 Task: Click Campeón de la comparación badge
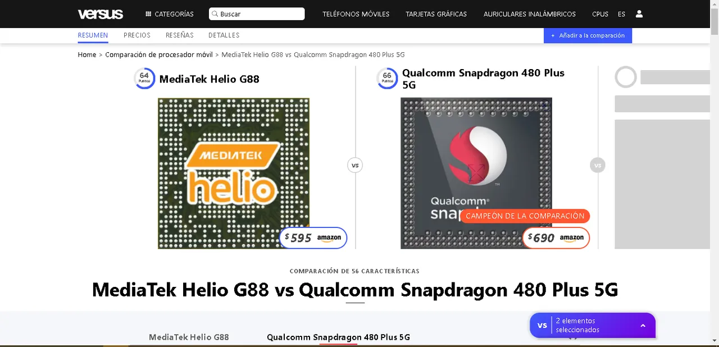(525, 216)
